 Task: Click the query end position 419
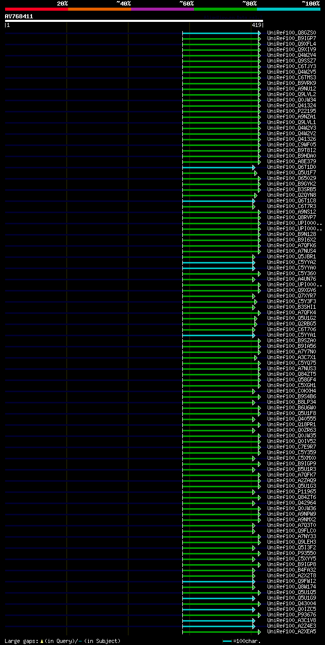[256, 25]
